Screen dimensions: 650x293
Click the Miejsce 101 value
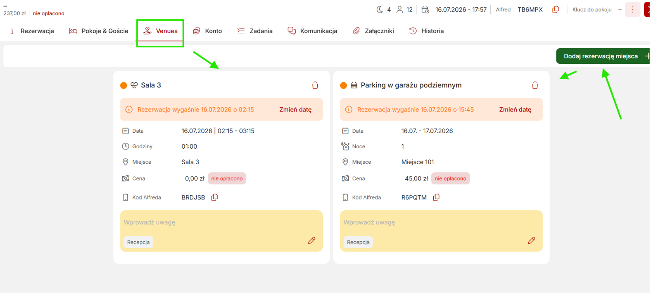point(418,162)
